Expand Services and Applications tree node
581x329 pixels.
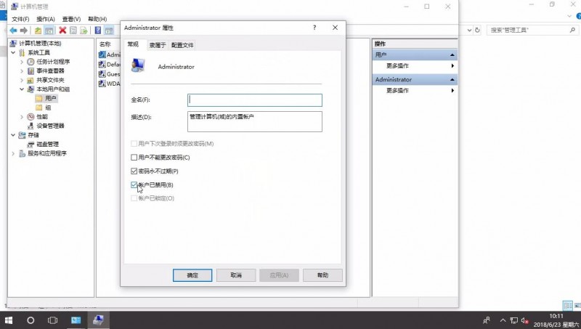13,153
